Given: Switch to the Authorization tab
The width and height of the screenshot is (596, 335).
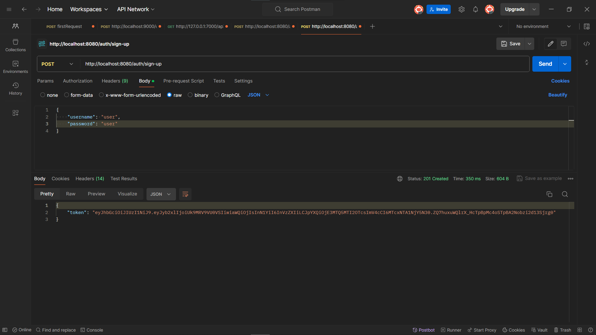Looking at the screenshot, I should click(78, 81).
